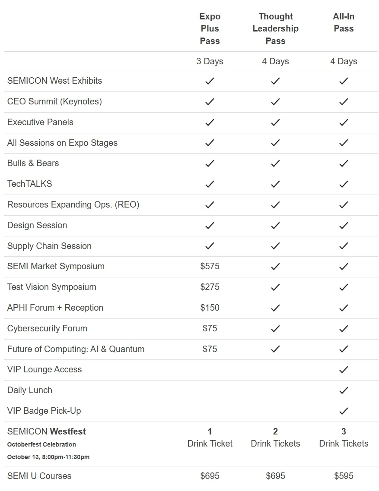
Task: Click All-In checkmark for VIP Badge Pick-Up
Action: [x=344, y=411]
